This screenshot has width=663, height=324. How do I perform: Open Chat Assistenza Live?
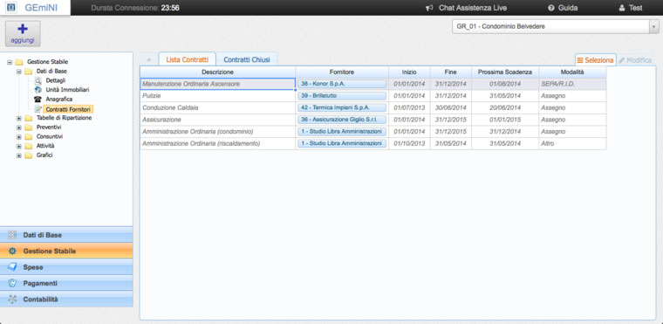(x=472, y=8)
